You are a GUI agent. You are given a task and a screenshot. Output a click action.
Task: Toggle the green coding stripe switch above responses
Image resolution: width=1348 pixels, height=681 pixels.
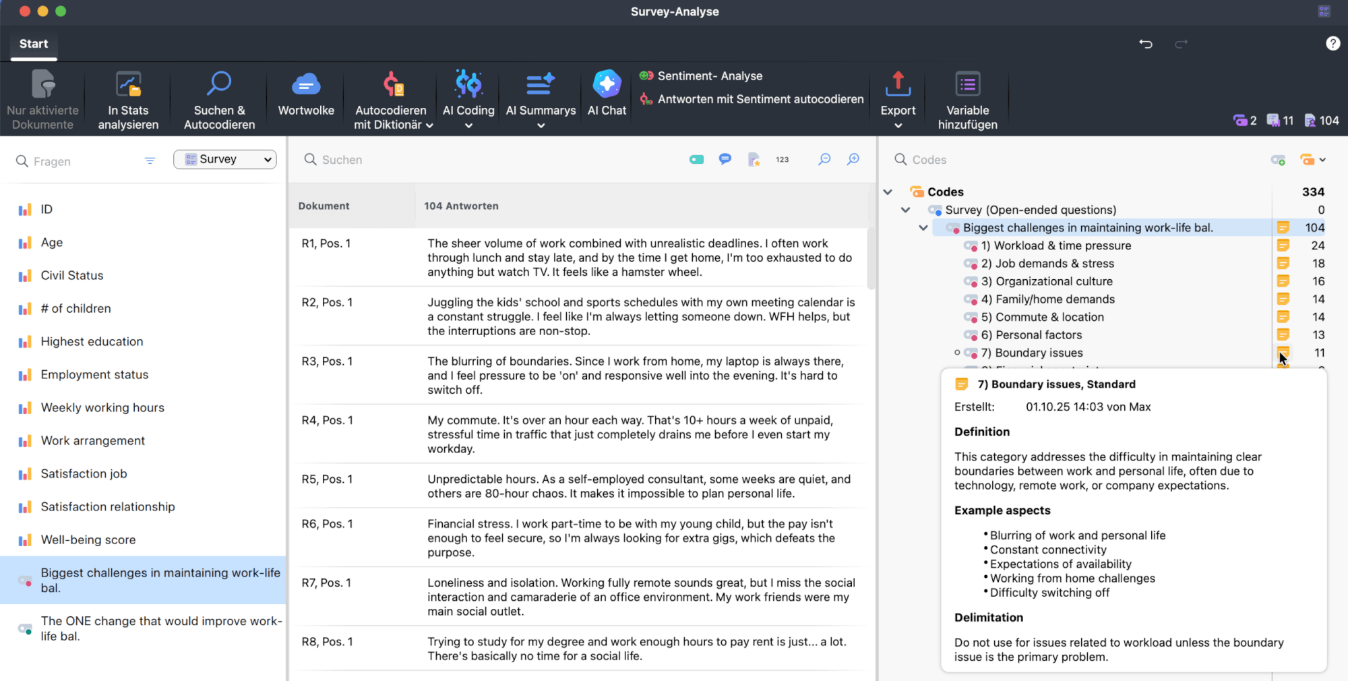pos(696,159)
